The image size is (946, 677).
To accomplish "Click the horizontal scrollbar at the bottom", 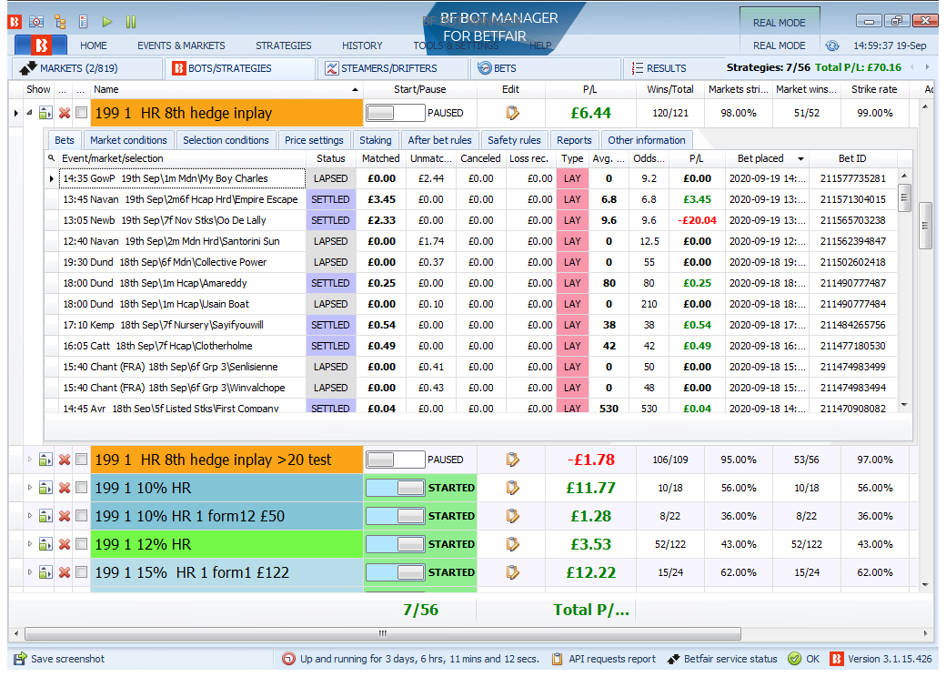I will click(x=383, y=633).
